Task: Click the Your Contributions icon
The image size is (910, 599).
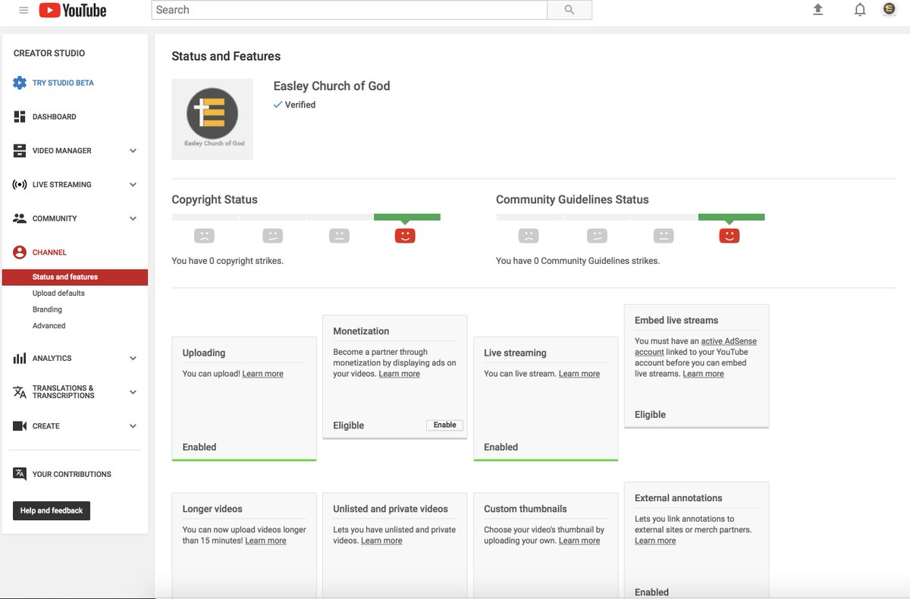Action: (x=20, y=474)
